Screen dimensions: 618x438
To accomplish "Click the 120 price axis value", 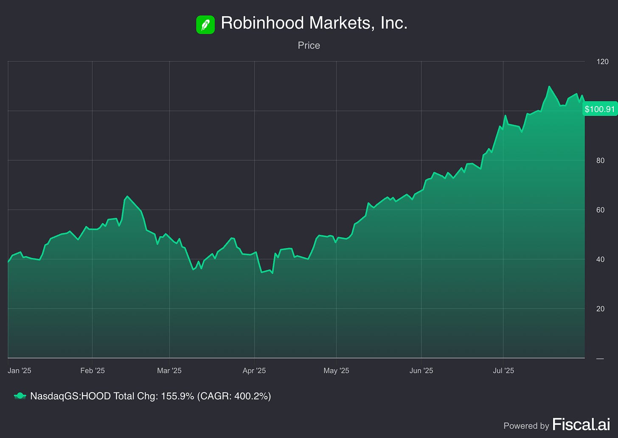I will 602,62.
